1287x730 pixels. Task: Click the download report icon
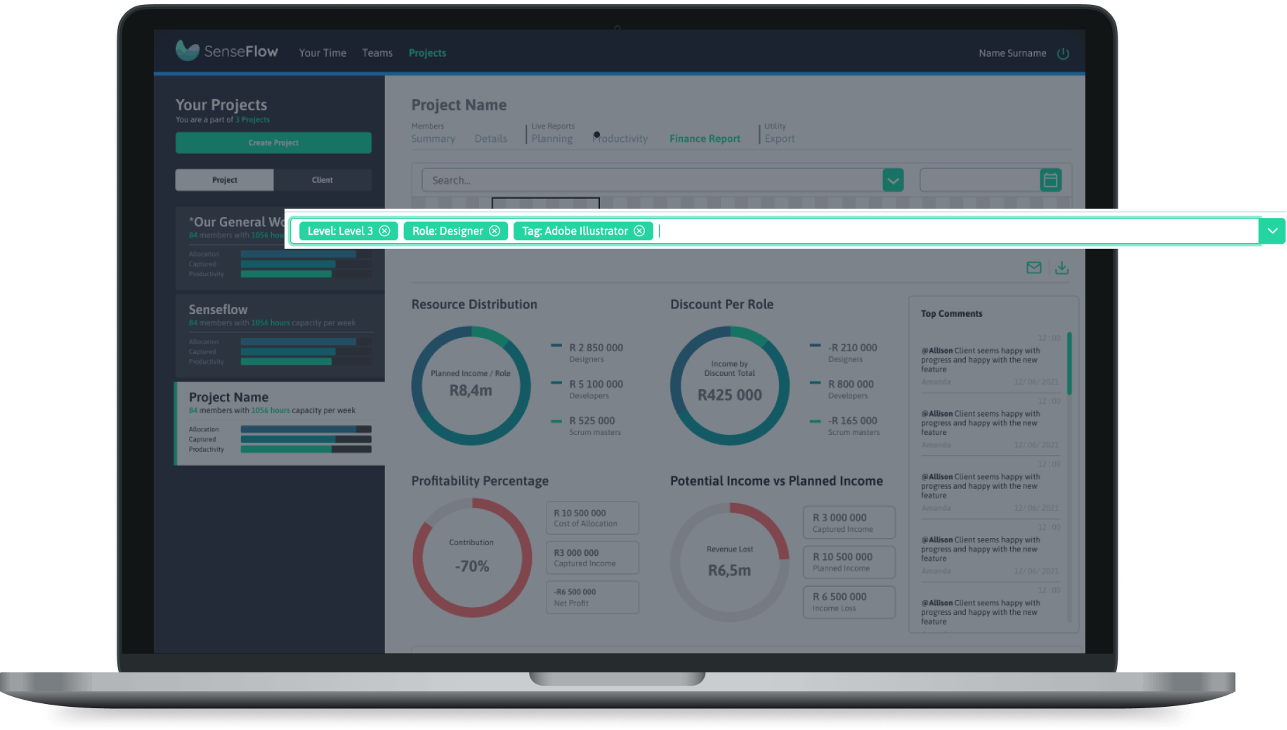pos(1062,268)
